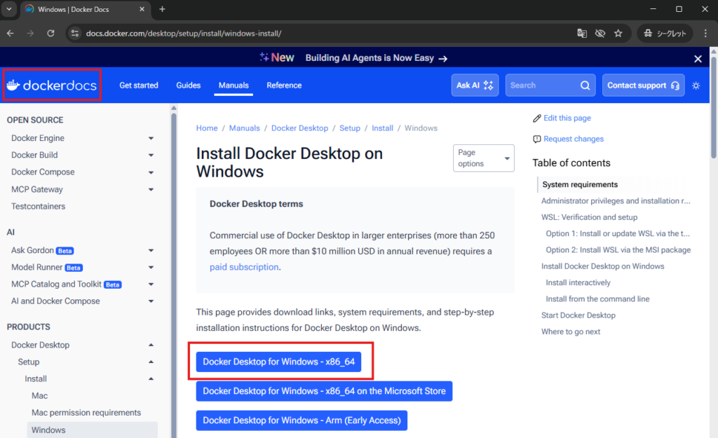The height and width of the screenshot is (438, 718).
Task: Expand the Docker Build section arrow
Action: tap(151, 155)
